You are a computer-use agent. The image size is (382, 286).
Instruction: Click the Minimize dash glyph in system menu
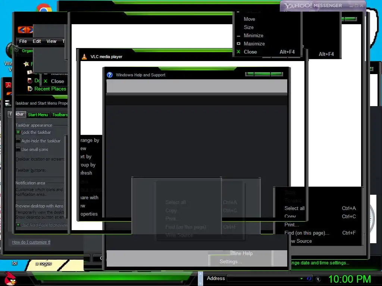coord(238,36)
